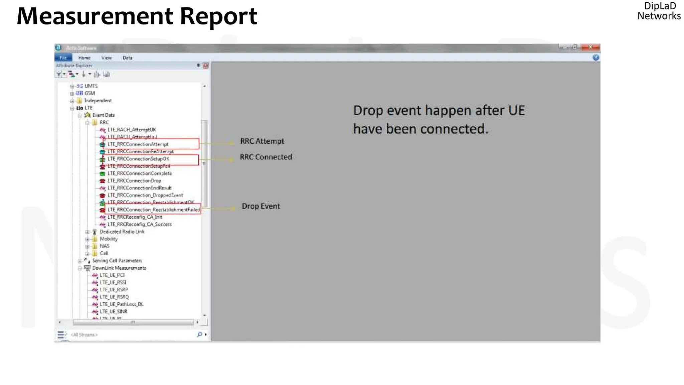Click the LTE_RRCConnection_DroppedEvent red icon

coord(103,195)
